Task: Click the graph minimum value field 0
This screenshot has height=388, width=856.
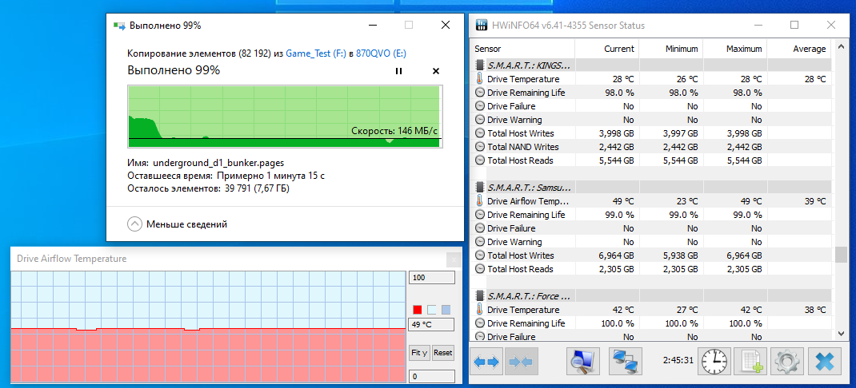Action: click(432, 377)
